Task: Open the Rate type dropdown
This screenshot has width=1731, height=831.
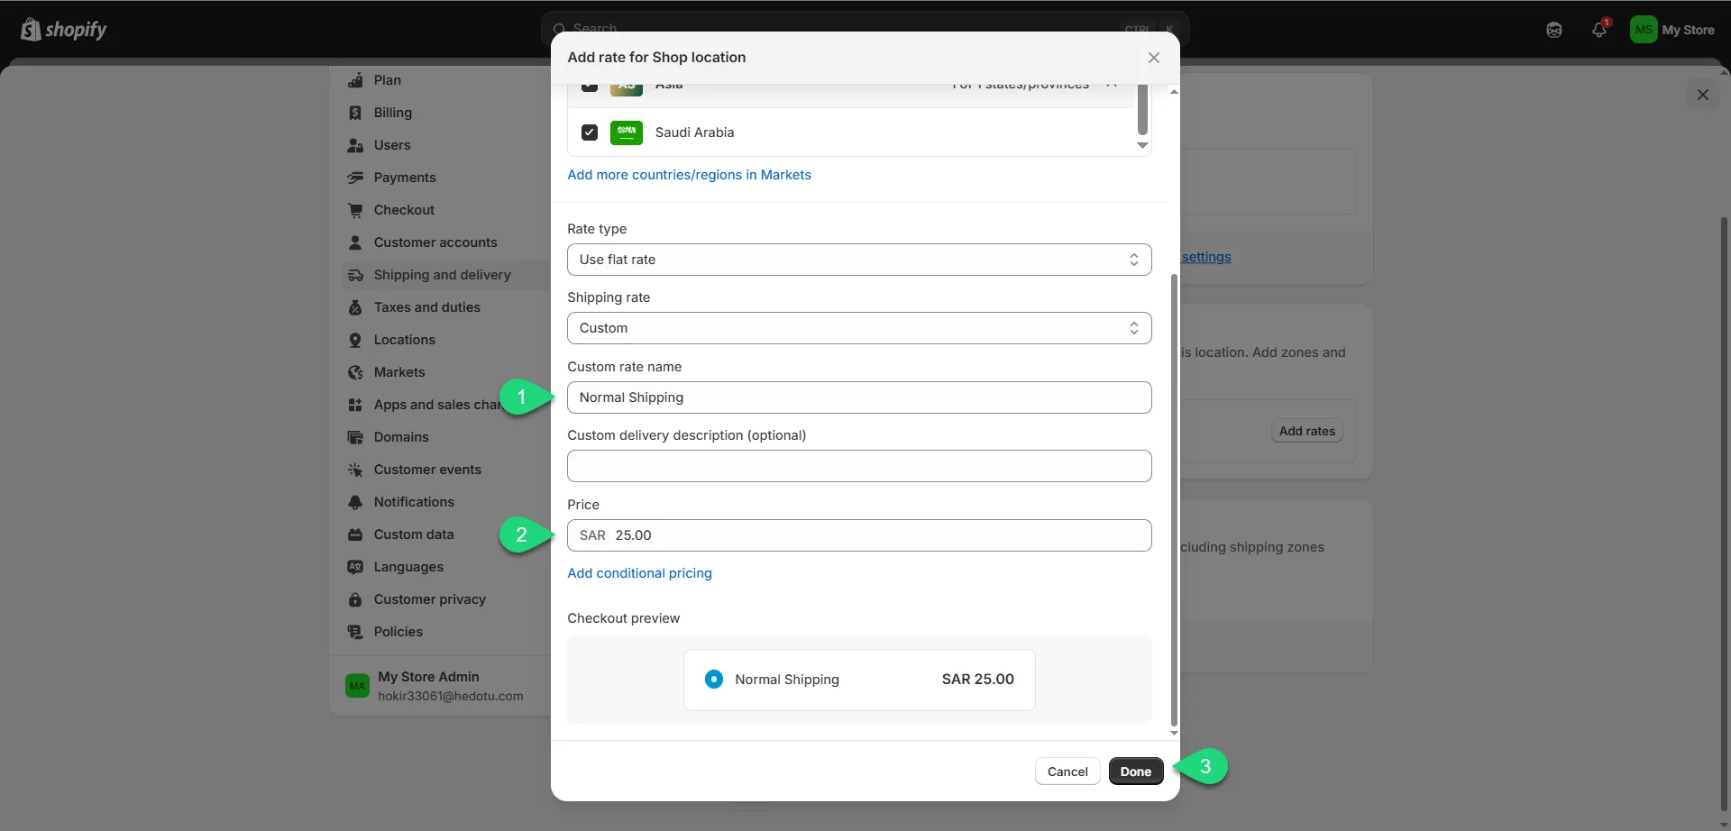Action: (858, 260)
